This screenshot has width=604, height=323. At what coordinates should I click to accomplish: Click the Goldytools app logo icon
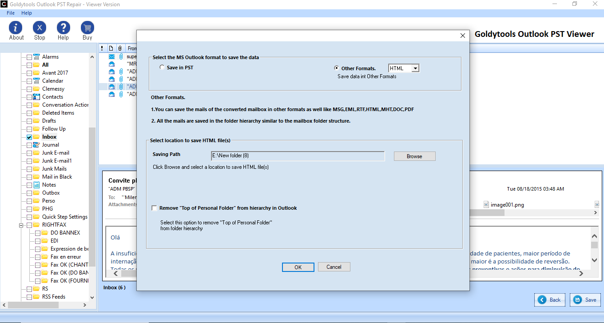pos(4,4)
